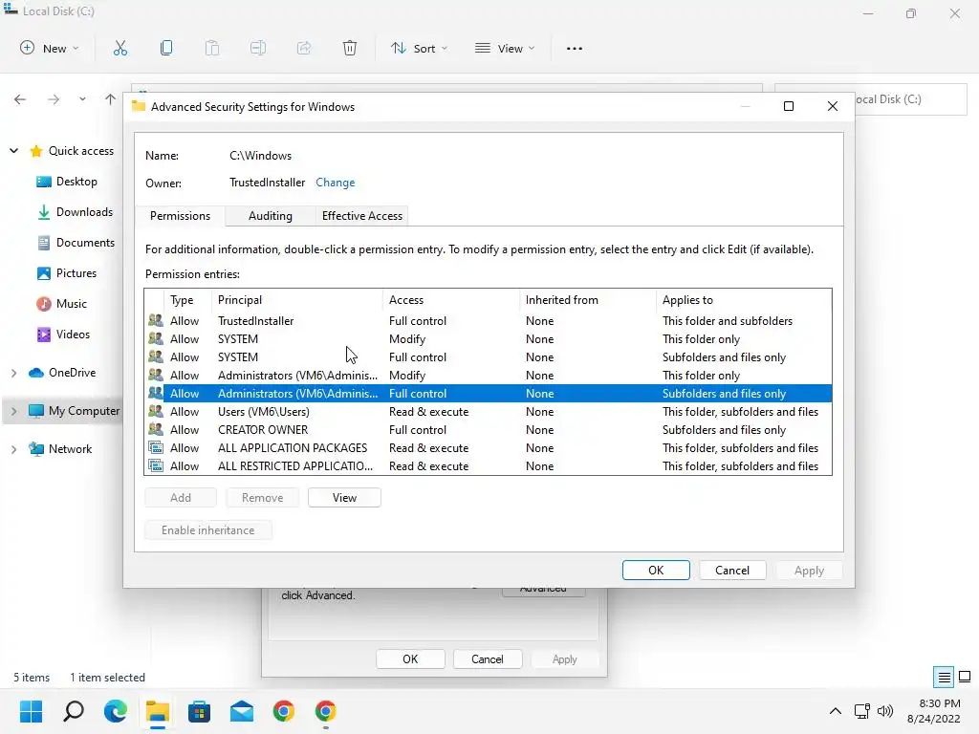
Task: Click Change link next to owner
Action: (336, 183)
